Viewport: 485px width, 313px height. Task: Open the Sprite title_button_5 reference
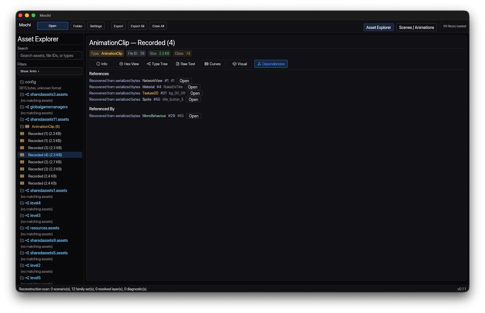pos(193,100)
